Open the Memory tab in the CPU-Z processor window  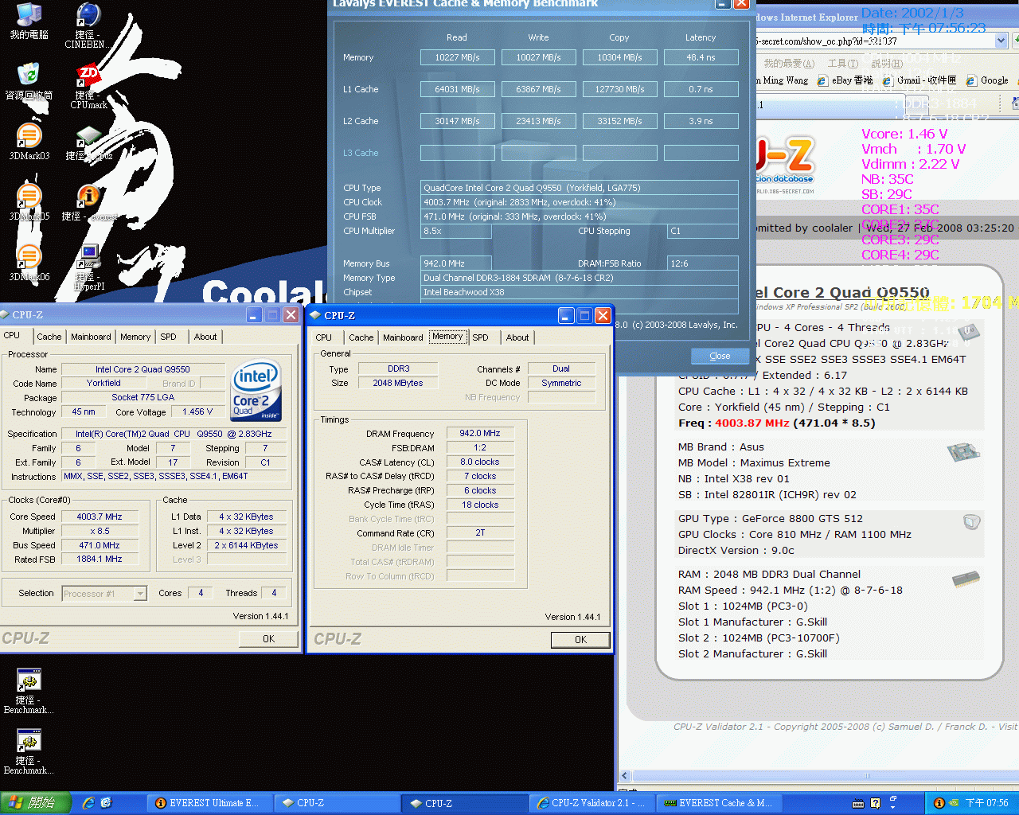(x=135, y=337)
